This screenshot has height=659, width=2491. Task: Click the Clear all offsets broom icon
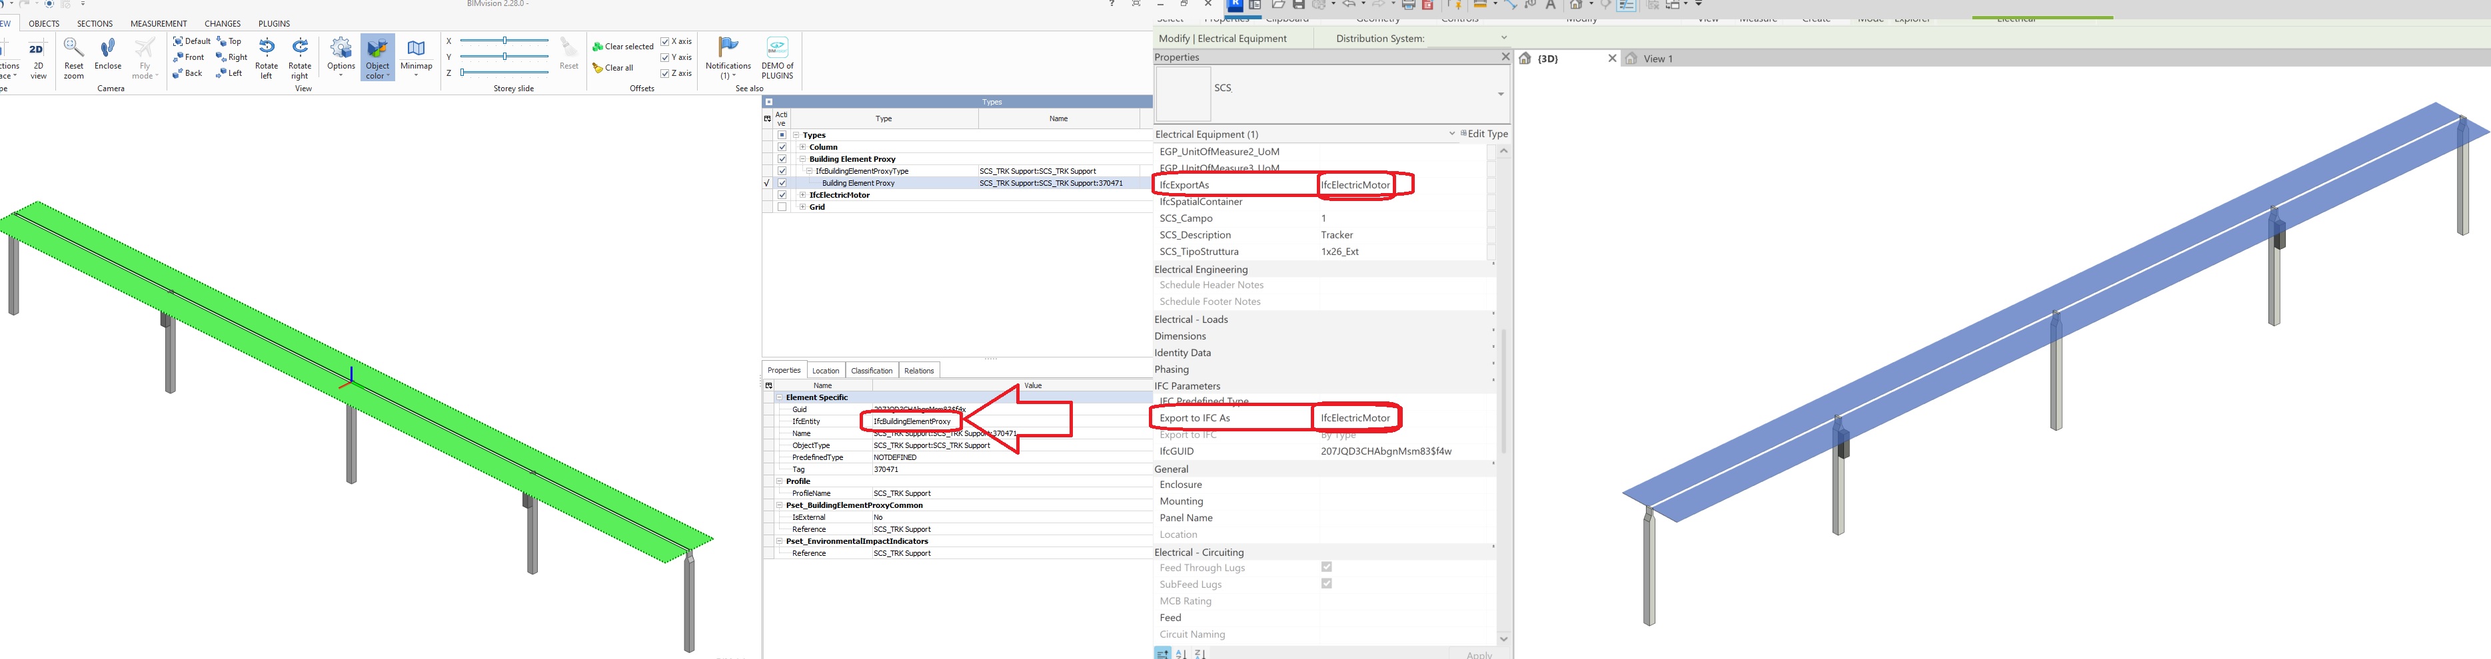598,68
